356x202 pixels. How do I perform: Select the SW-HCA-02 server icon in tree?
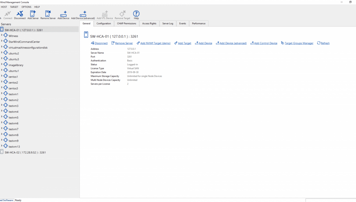pyautogui.click(x=2, y=152)
